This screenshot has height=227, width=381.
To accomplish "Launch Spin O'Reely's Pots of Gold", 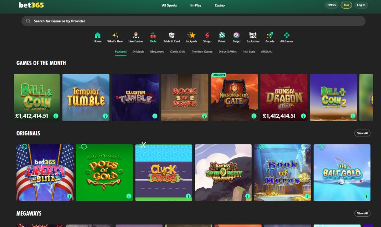I will (104, 173).
